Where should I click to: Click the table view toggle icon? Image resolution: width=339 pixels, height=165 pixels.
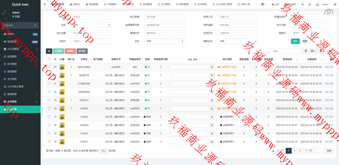pos(306,51)
